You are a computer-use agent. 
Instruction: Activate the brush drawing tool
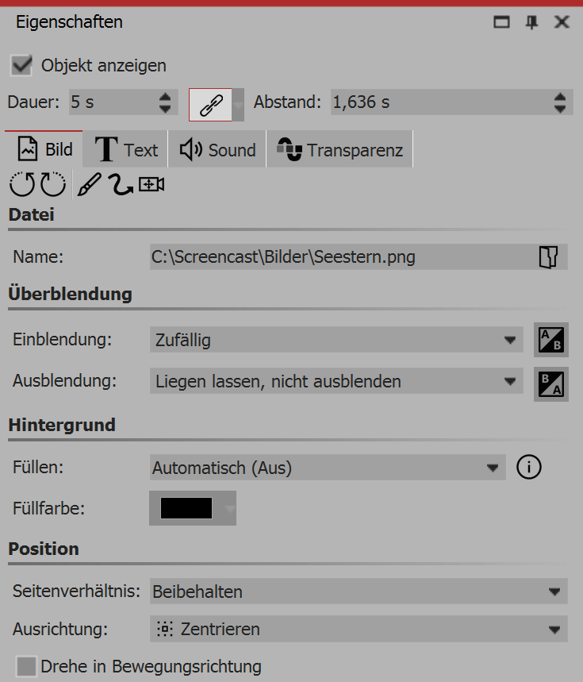point(88,184)
